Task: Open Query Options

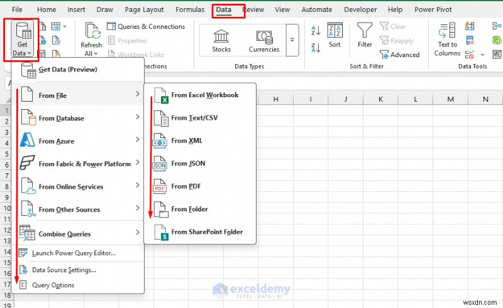Action: (x=78, y=285)
